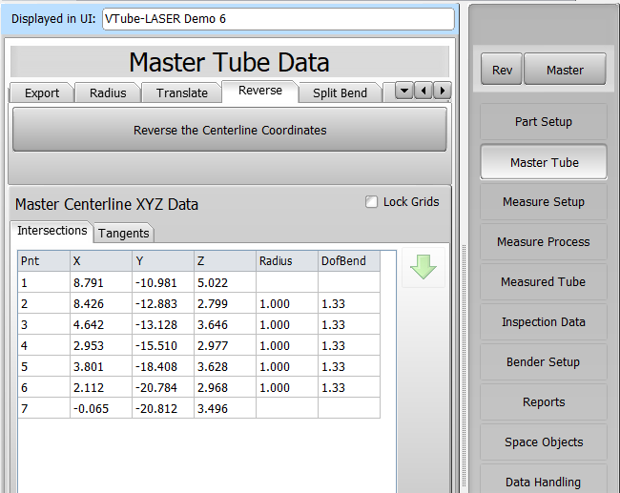
Task: Select X cell value 2.112
Action: tap(101, 387)
